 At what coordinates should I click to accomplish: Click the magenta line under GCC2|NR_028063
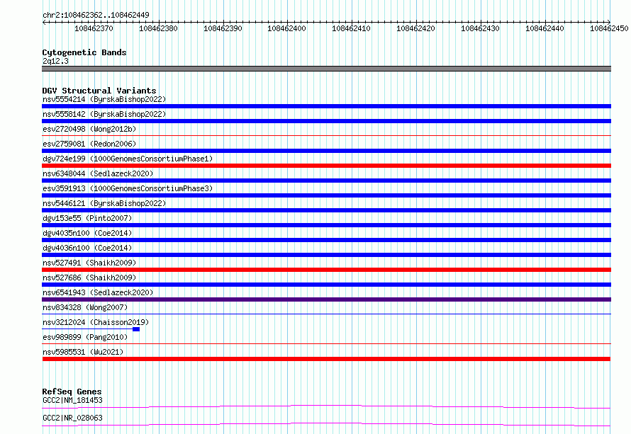coord(326,424)
